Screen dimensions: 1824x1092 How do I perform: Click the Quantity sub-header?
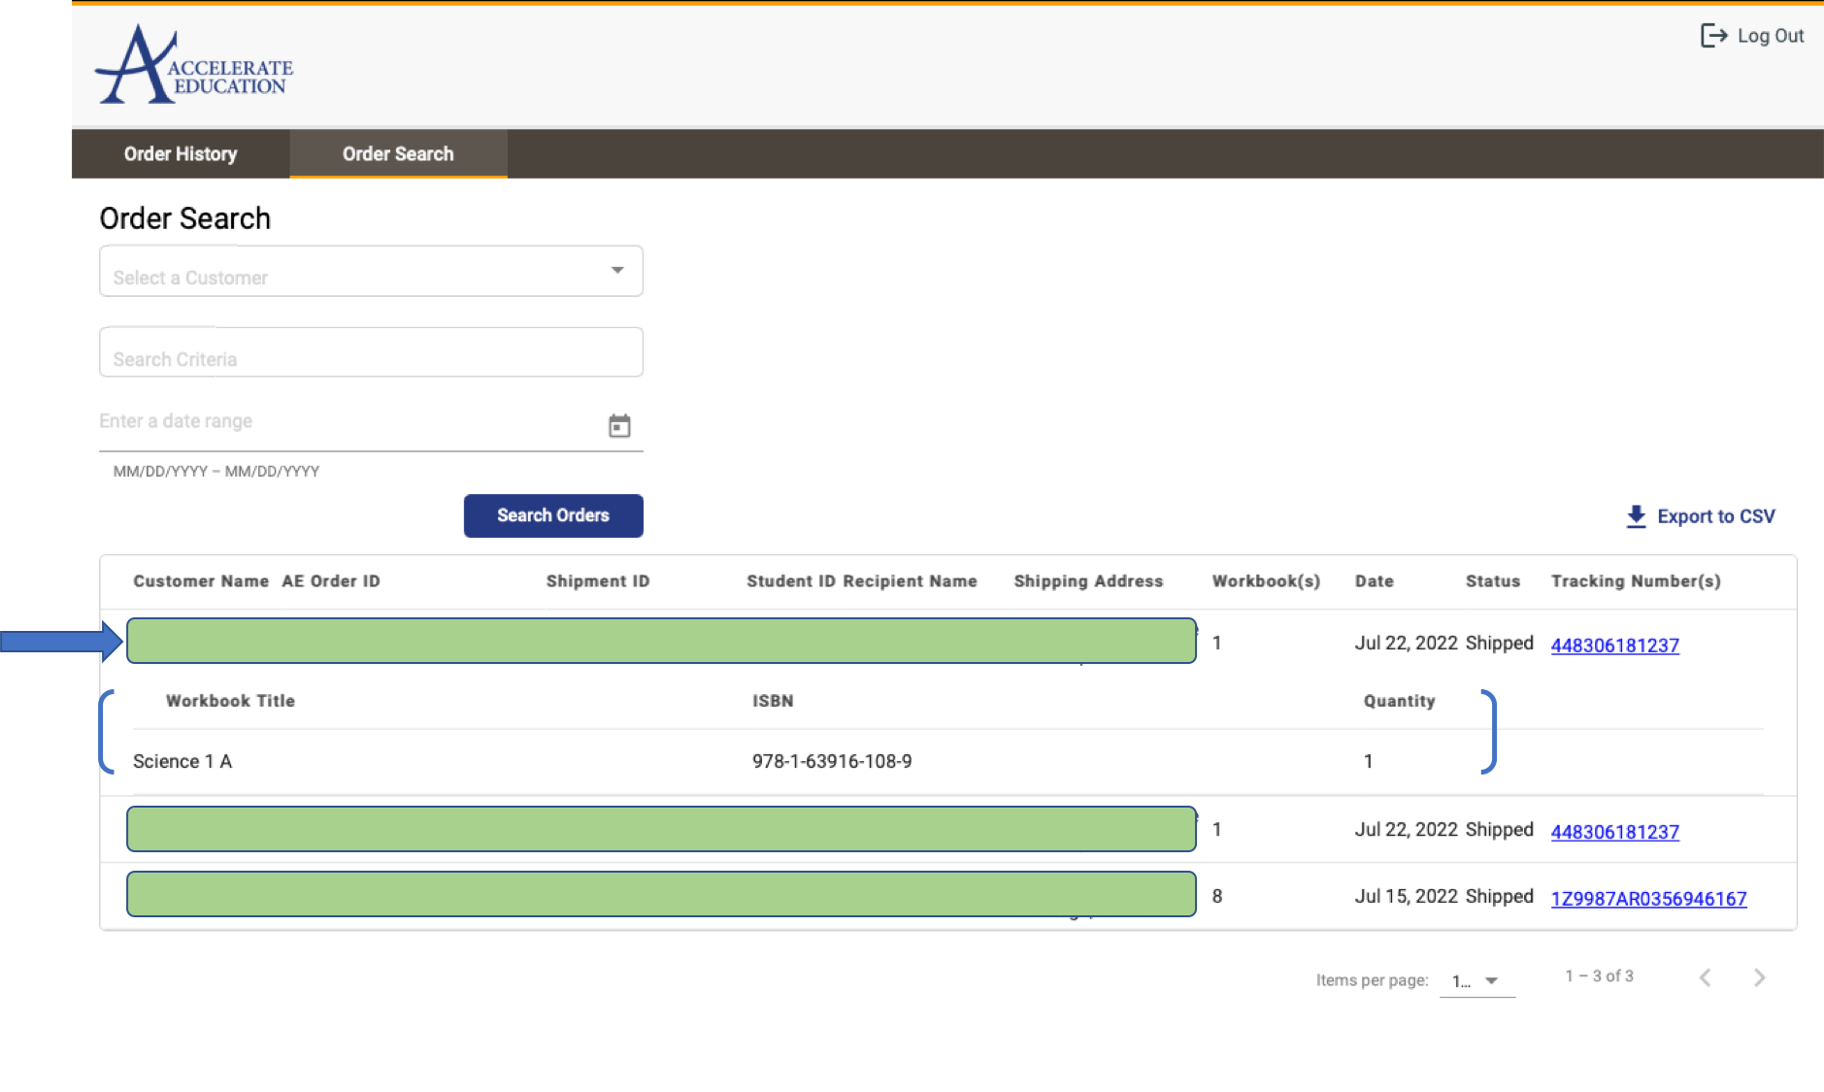click(1399, 701)
